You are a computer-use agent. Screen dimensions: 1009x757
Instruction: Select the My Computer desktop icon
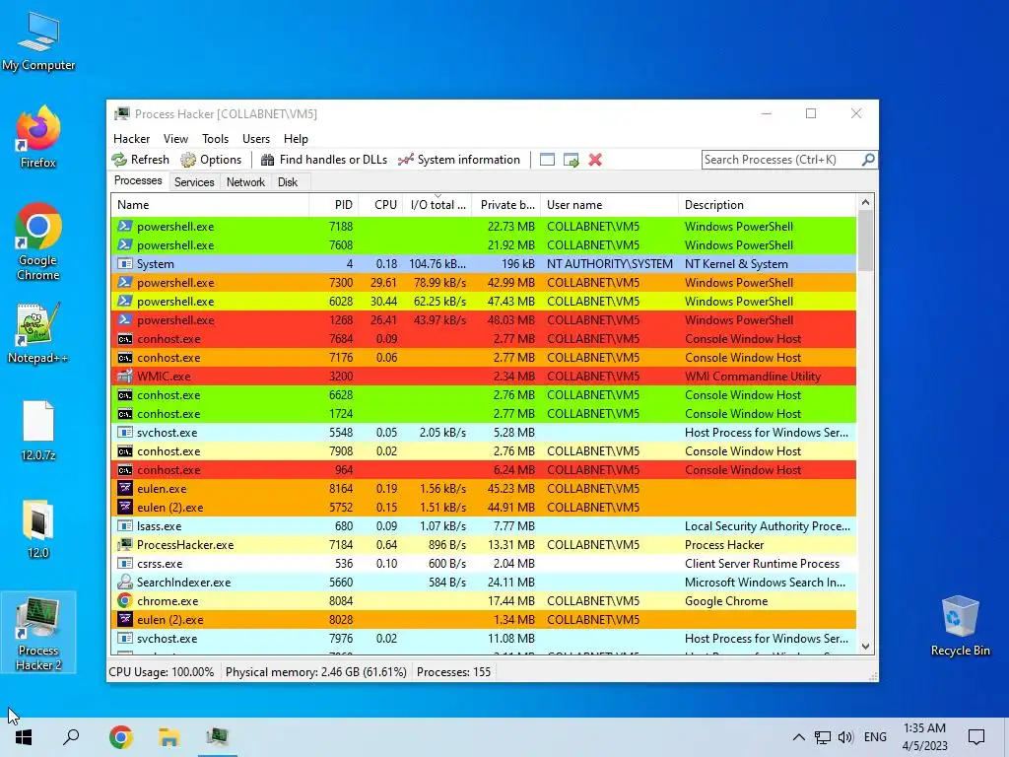point(38,41)
